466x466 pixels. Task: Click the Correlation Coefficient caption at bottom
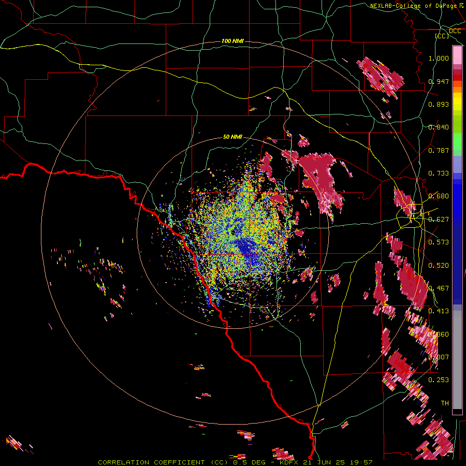pyautogui.click(x=235, y=462)
